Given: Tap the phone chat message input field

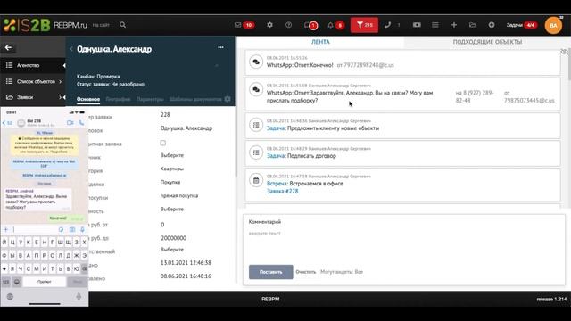Looking at the screenshot, I should click(x=35, y=229).
